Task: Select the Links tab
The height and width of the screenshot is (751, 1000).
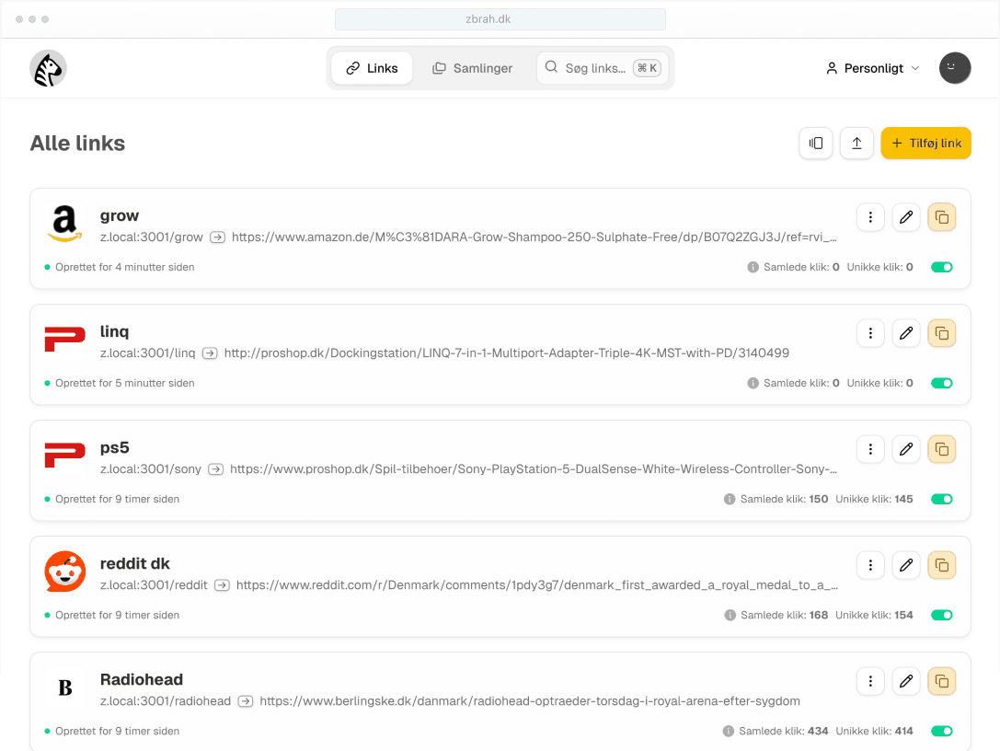Action: coord(372,68)
